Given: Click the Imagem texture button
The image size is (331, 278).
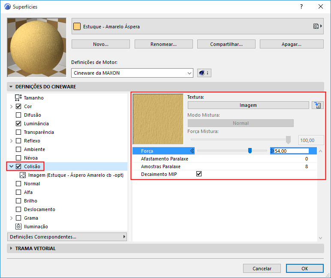Looking at the screenshot, I should tap(248, 105).
